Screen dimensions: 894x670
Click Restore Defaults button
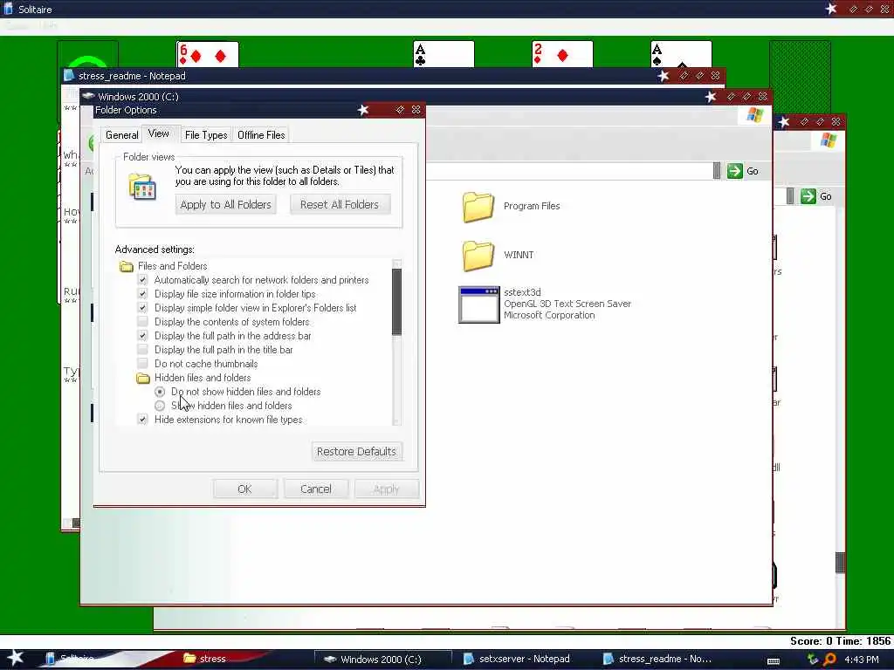click(356, 451)
